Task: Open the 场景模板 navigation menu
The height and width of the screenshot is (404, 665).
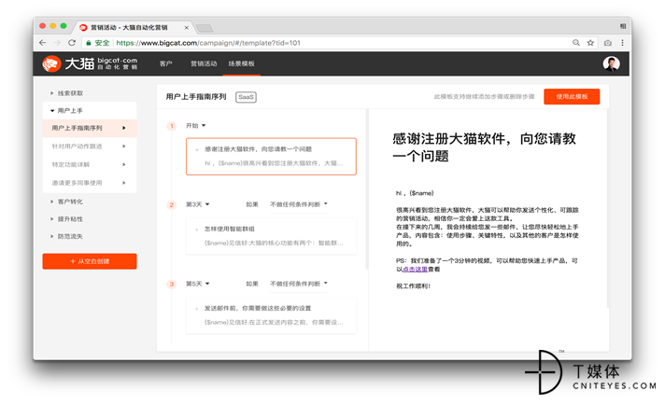Action: [x=241, y=63]
